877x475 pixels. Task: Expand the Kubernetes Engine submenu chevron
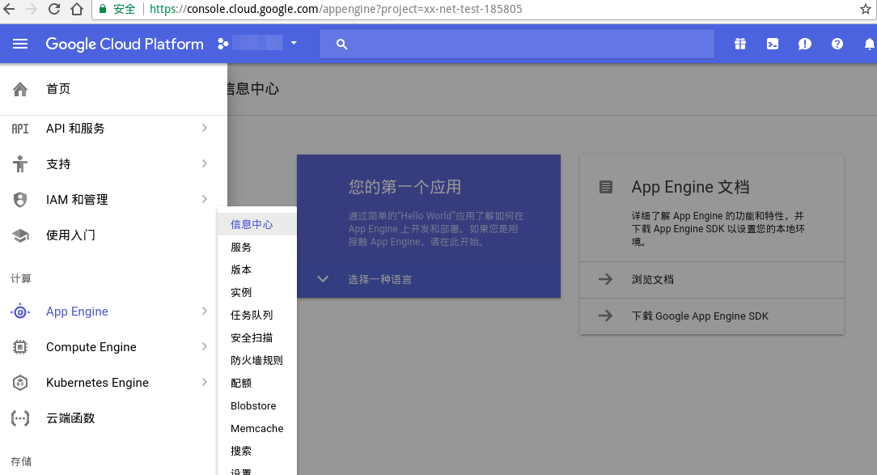click(205, 382)
